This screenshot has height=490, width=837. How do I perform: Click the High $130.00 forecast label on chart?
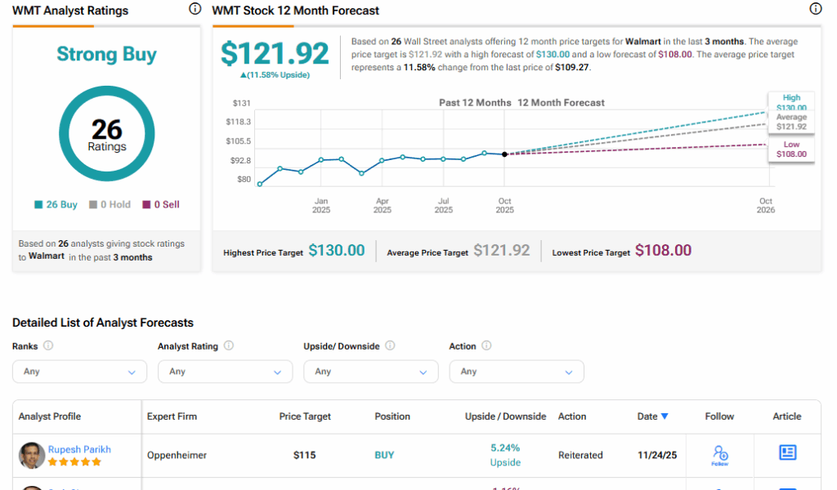coord(790,103)
